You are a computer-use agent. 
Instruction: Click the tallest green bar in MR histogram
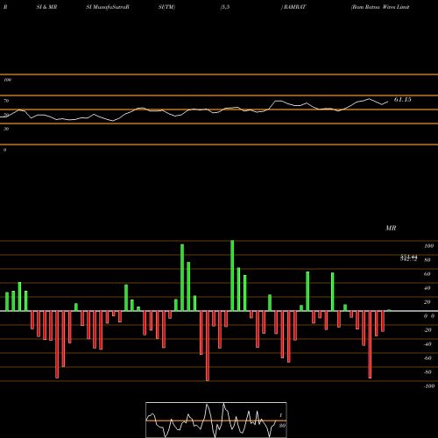point(232,276)
